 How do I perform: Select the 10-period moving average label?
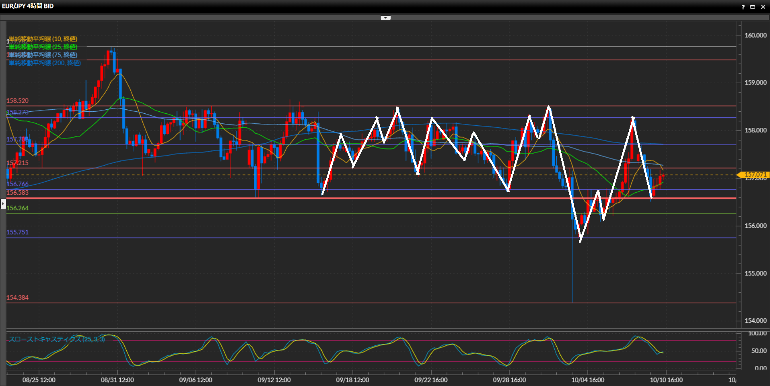pyautogui.click(x=43, y=39)
